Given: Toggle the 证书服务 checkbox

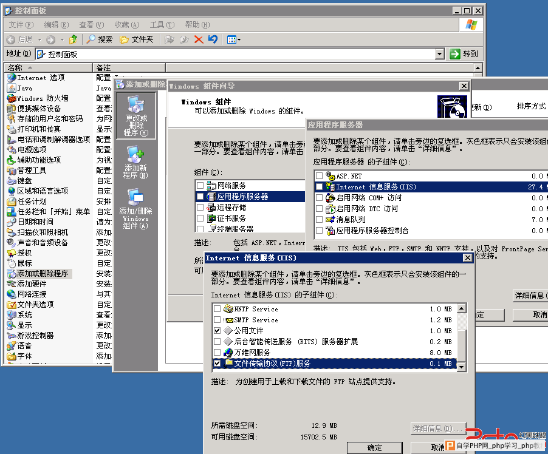Looking at the screenshot, I should click(x=200, y=219).
